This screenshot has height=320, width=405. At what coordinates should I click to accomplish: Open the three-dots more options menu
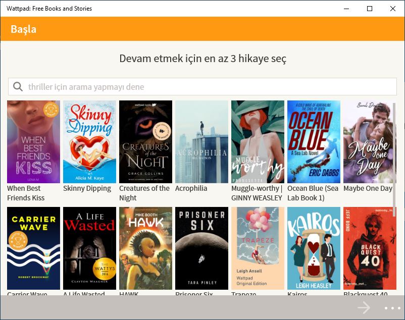tap(392, 308)
